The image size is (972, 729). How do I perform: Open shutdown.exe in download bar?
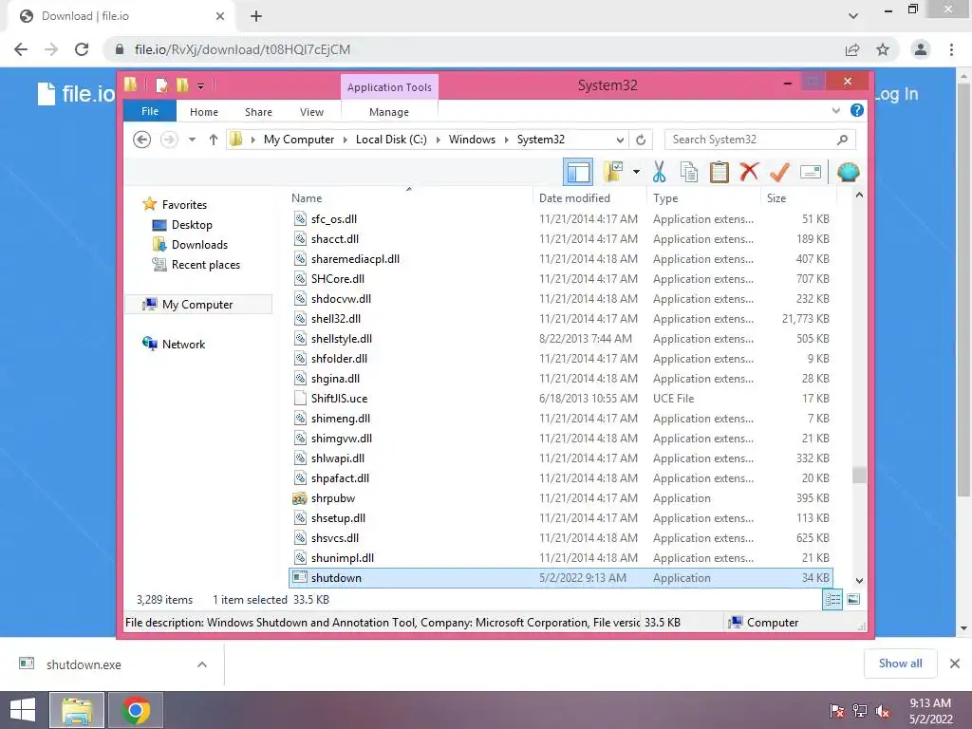pyautogui.click(x=84, y=664)
